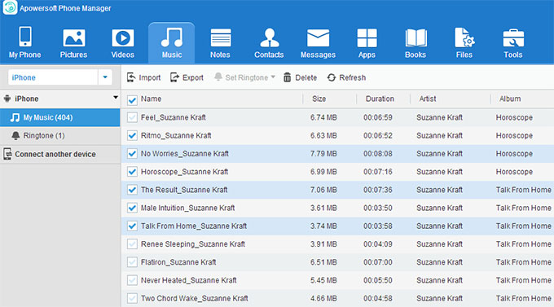This screenshot has height=307, width=554.
Task: Click the 00:05:50 duration value
Action: click(x=378, y=280)
